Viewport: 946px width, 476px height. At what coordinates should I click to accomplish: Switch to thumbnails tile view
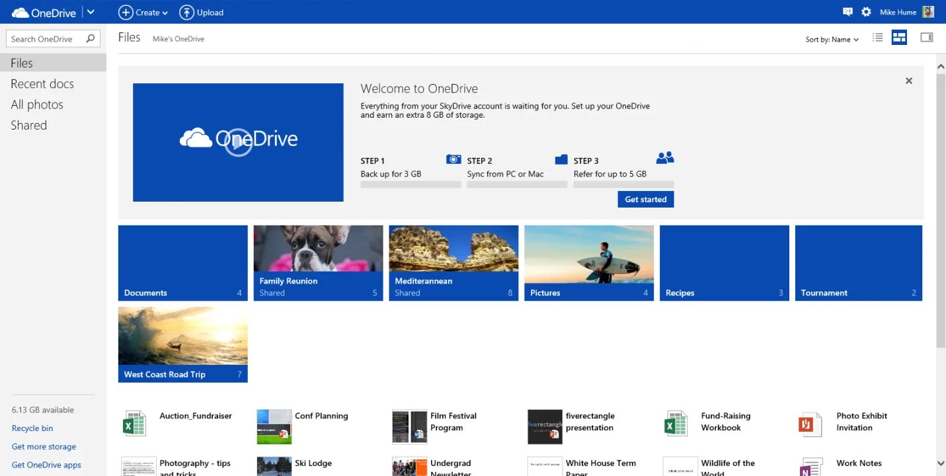point(899,38)
